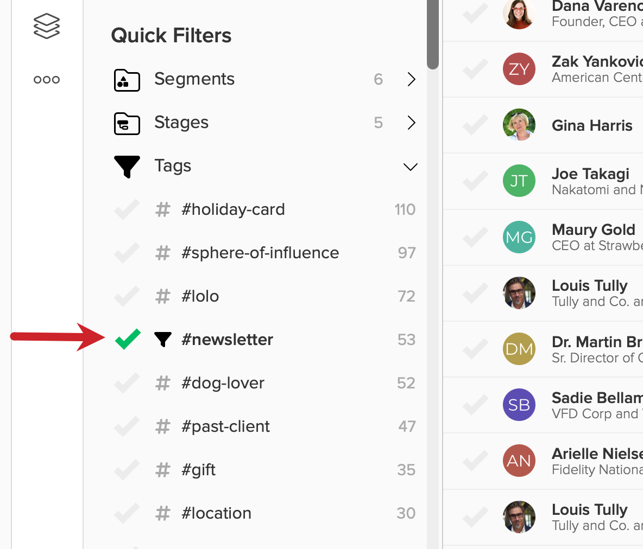Image resolution: width=643 pixels, height=549 pixels.
Task: Click the stacked layers icon in sidebar
Action: coord(47,26)
